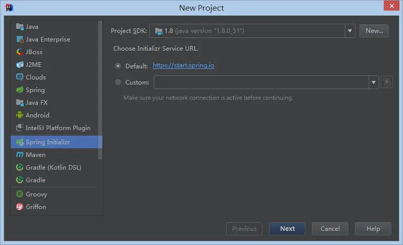Click the 'Project SDK:' label

[128, 31]
